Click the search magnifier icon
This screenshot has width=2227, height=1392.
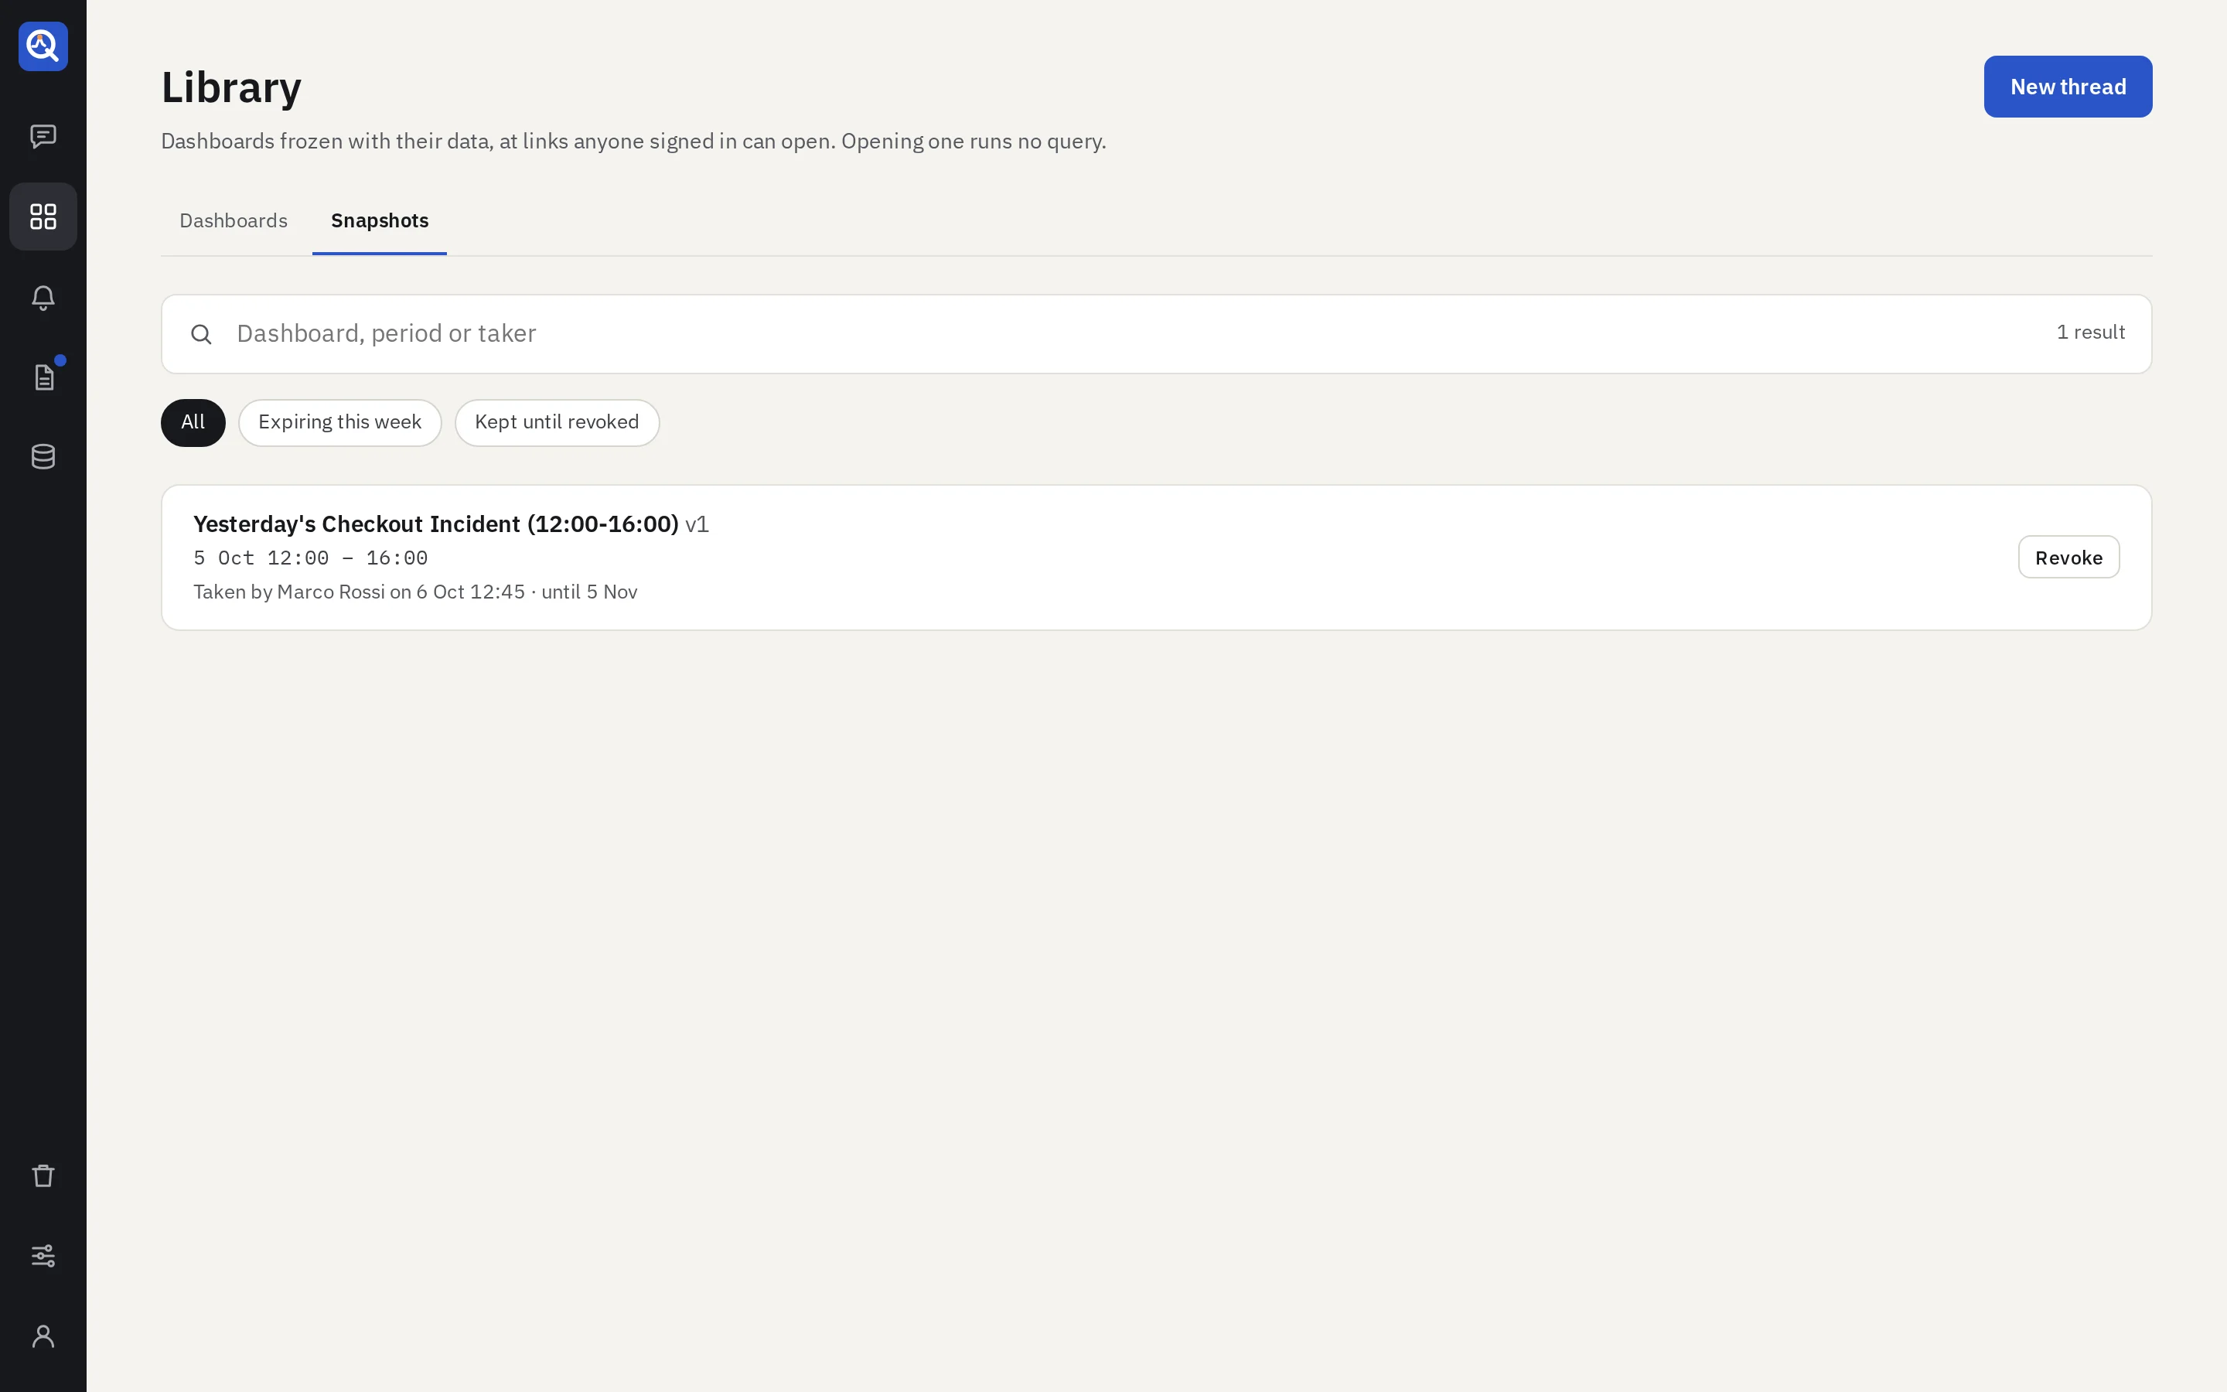tap(200, 334)
